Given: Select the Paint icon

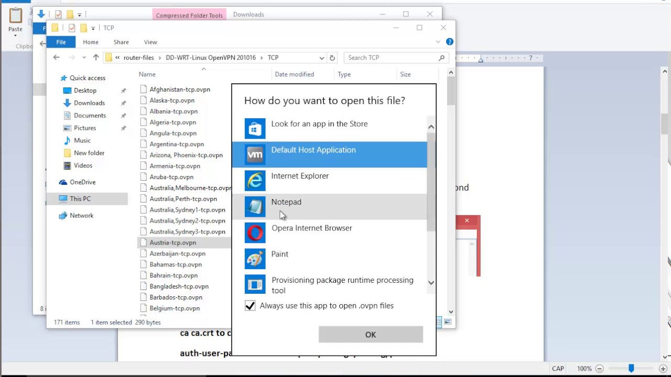Looking at the screenshot, I should 255,259.
